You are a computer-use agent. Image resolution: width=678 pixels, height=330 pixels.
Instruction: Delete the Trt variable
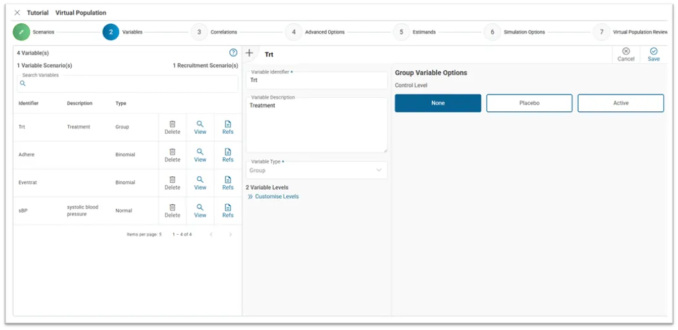pyautogui.click(x=172, y=127)
